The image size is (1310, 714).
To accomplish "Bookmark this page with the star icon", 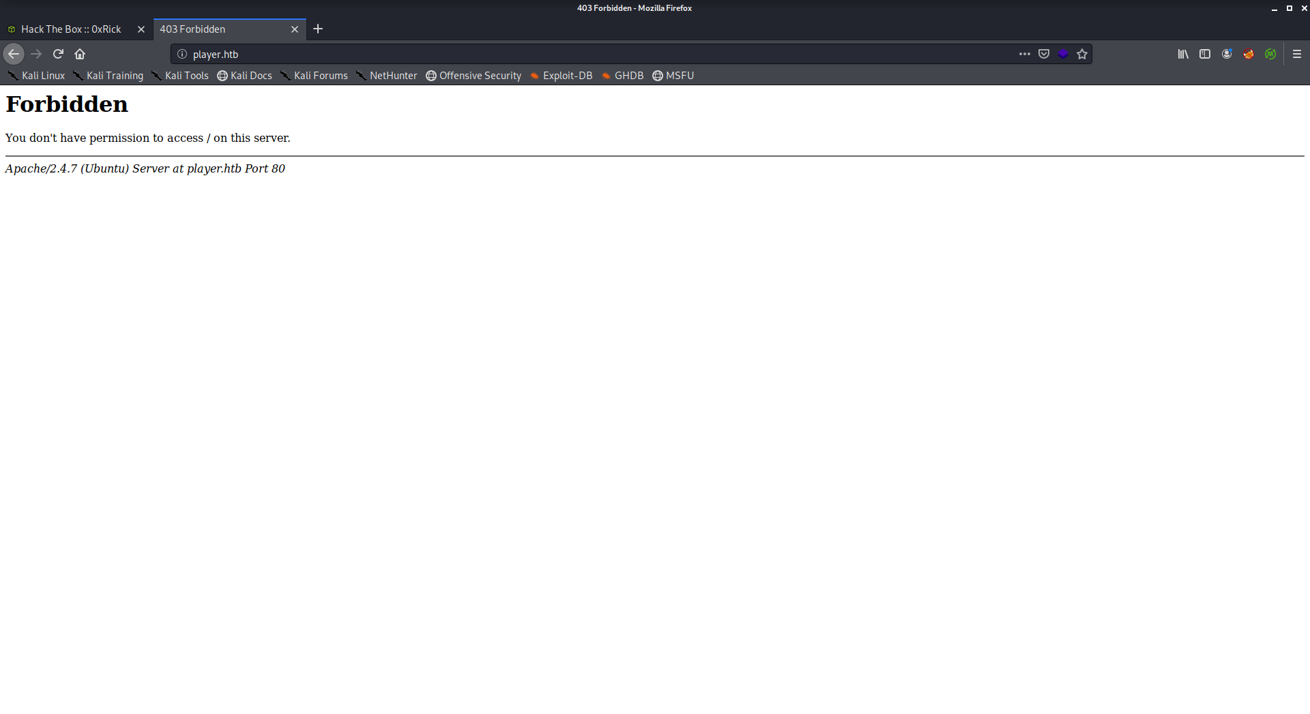I will [x=1082, y=54].
